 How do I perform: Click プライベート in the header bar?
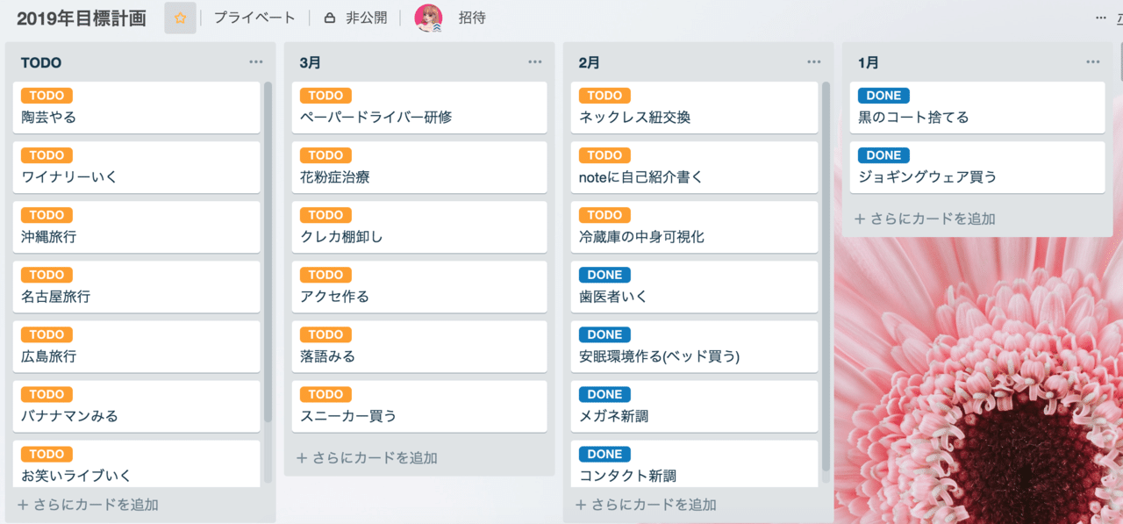(x=254, y=17)
